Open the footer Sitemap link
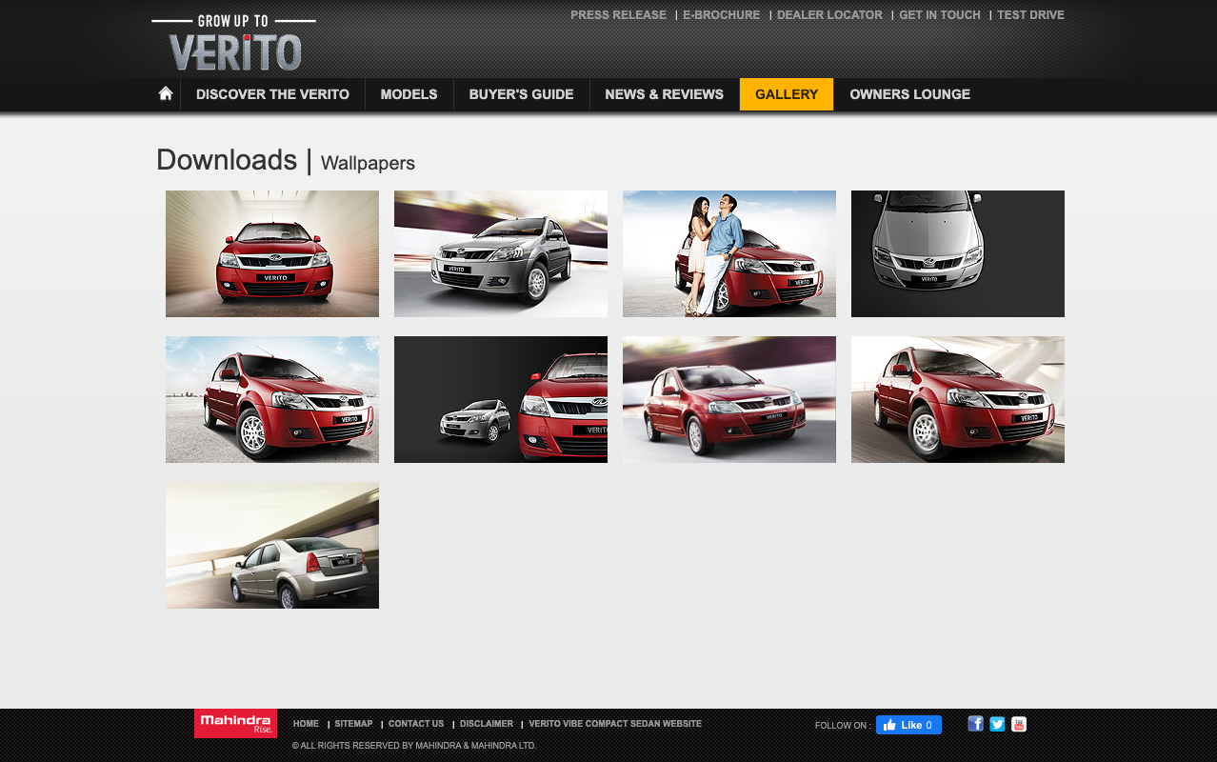Viewport: 1217px width, 762px height. (353, 724)
